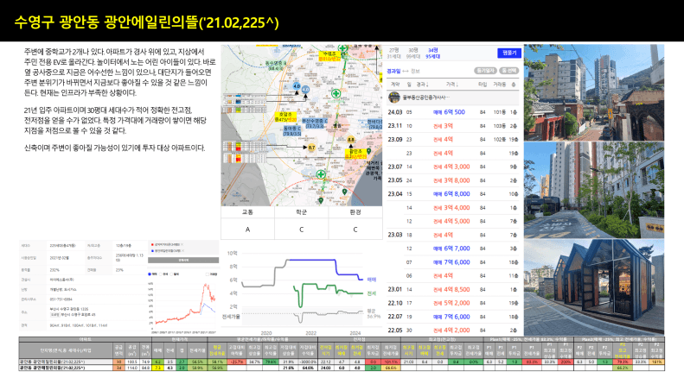
Task: Click the 광안초 yellow school label
Action: coord(355,154)
